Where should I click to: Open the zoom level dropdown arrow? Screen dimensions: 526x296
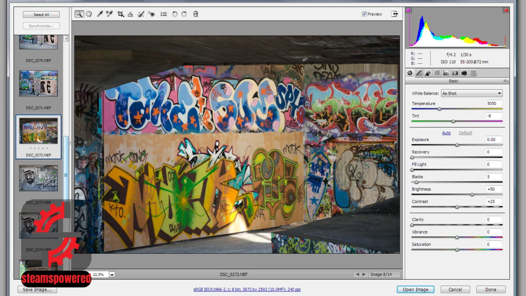tap(112, 274)
